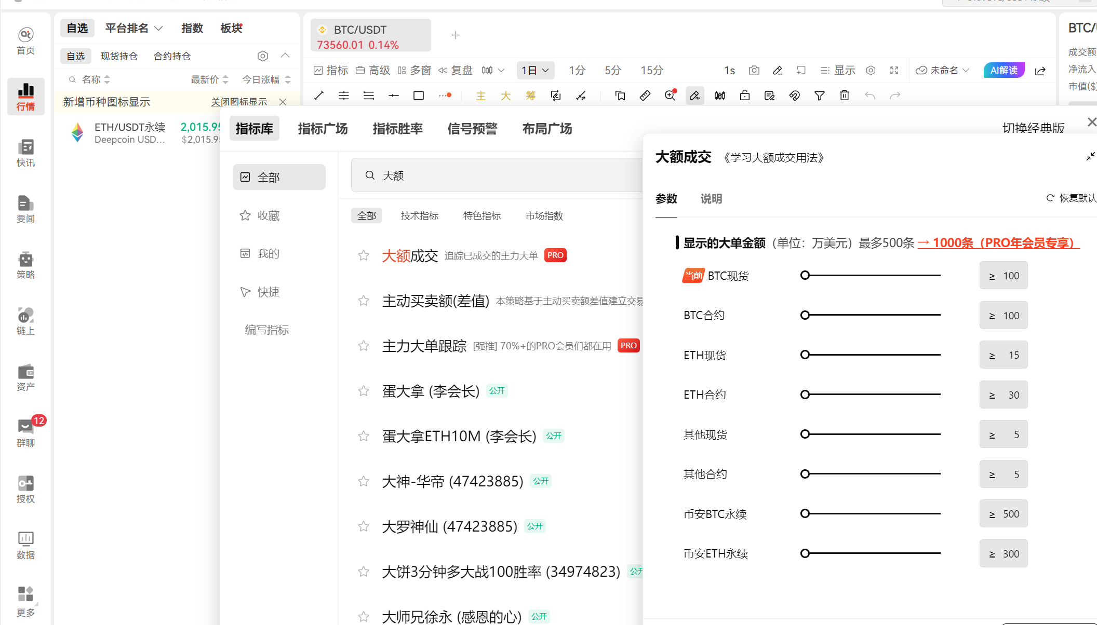Sort watchlist by 最新价
This screenshot has width=1097, height=625.
point(210,79)
